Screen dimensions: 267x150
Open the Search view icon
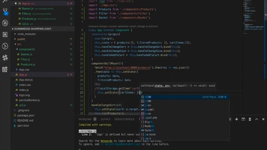pyautogui.click(x=5, y=1)
